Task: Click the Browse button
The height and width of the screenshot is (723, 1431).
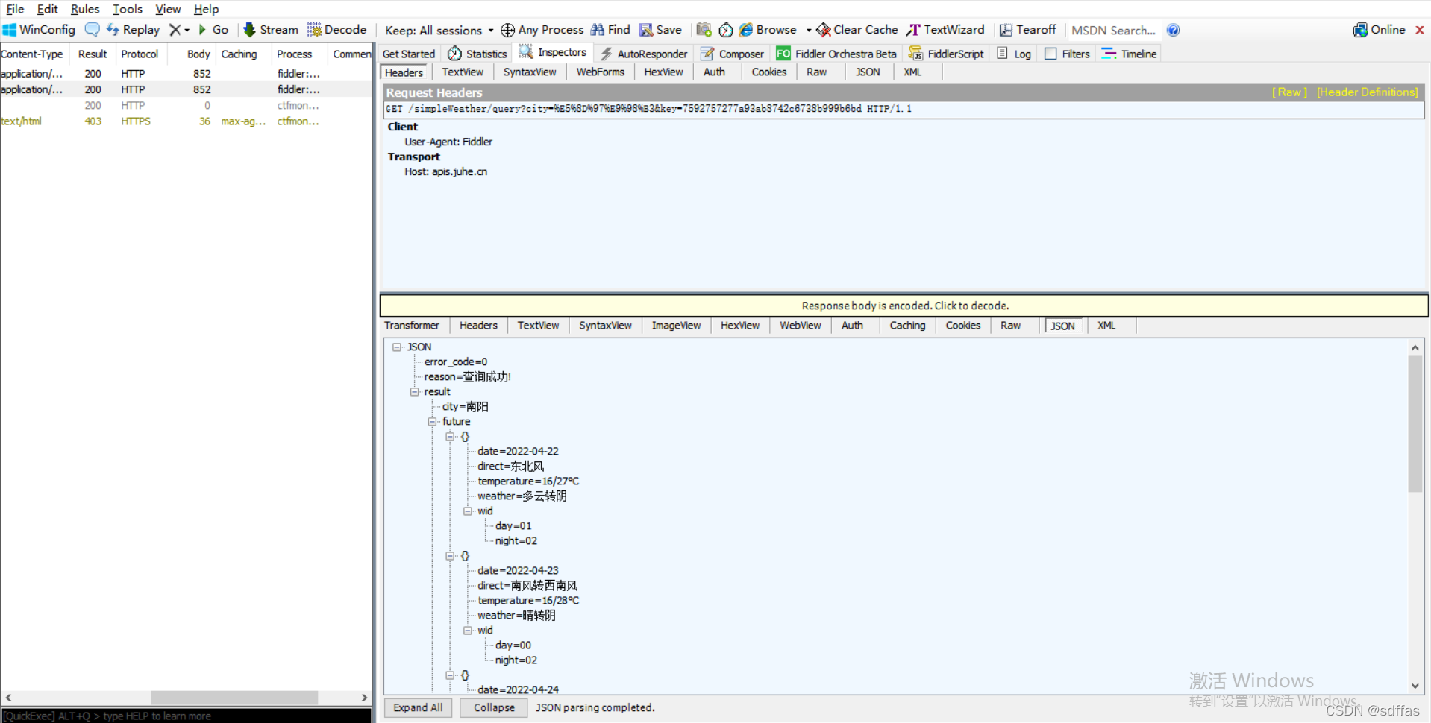Action: [768, 30]
